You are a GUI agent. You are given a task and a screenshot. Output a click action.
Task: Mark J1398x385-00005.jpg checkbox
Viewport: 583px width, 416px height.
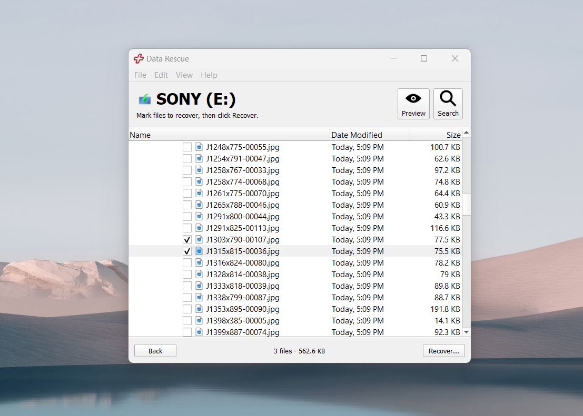click(x=187, y=320)
